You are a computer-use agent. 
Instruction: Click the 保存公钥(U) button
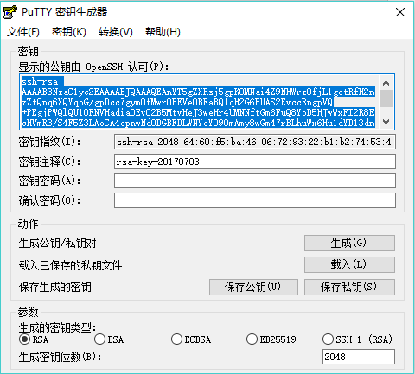[253, 287]
